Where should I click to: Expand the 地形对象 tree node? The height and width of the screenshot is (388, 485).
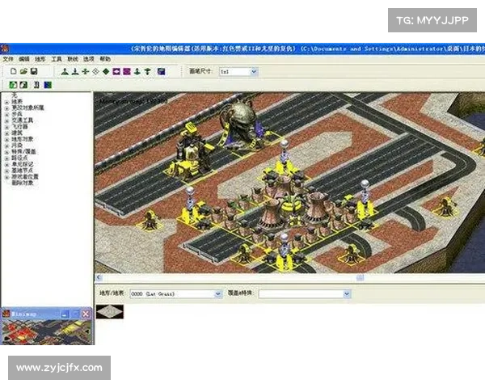[6, 139]
